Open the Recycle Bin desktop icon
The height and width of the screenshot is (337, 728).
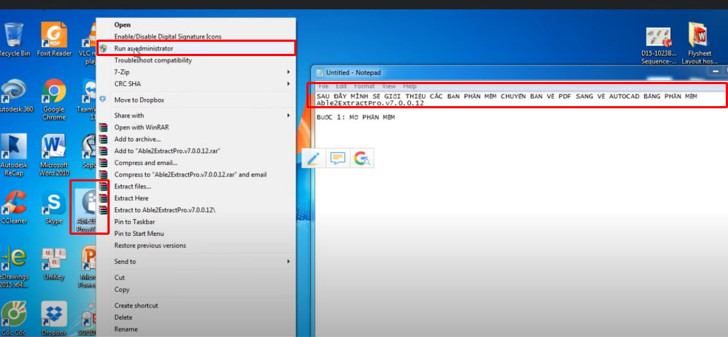pos(14,37)
